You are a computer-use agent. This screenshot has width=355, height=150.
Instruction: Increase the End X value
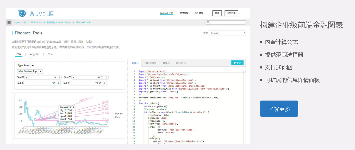coord(58,83)
